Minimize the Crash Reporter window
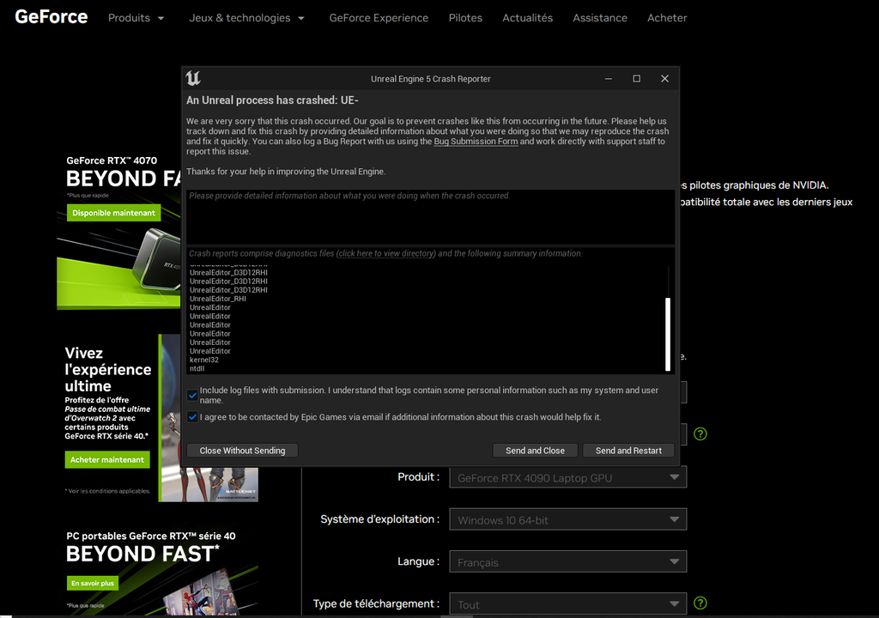 pyautogui.click(x=609, y=78)
